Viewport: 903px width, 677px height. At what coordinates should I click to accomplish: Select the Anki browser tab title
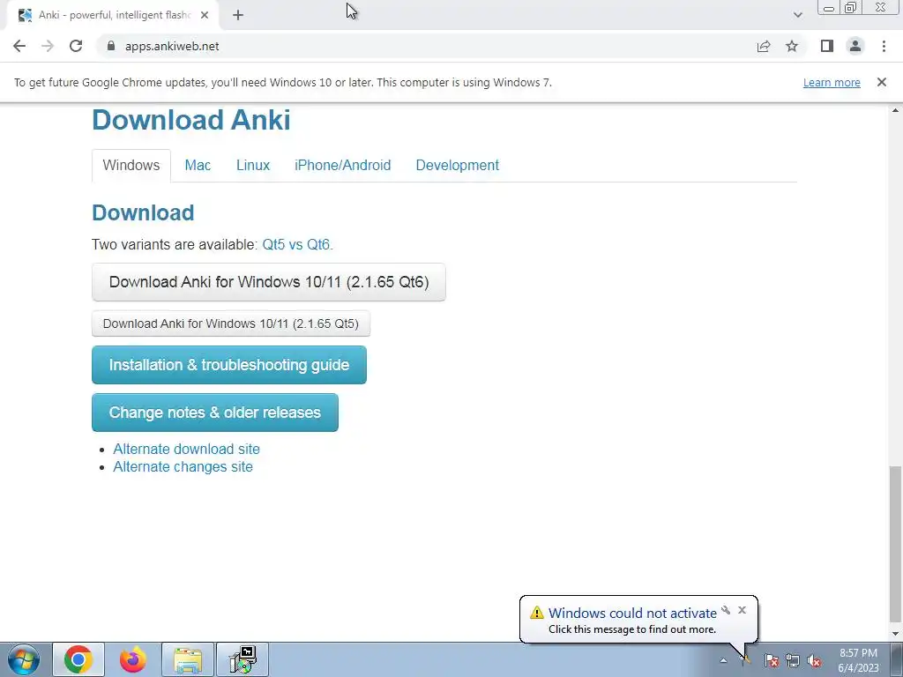[115, 15]
